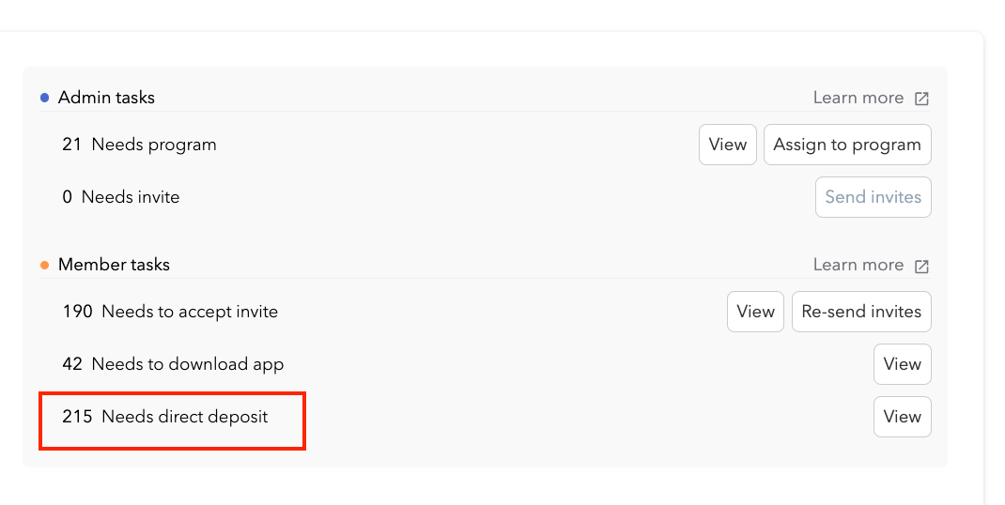Screen dimensions: 1005x505
Task: View members that need a program
Action: coord(727,145)
